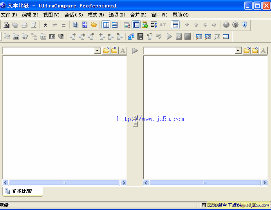Click the left file path input field
Image resolution: width=271 pixels, height=210 pixels.
tap(49, 51)
